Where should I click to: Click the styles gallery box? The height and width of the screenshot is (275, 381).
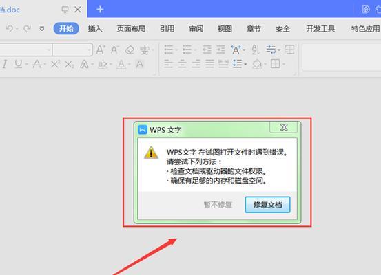pyautogui.click(x=342, y=57)
